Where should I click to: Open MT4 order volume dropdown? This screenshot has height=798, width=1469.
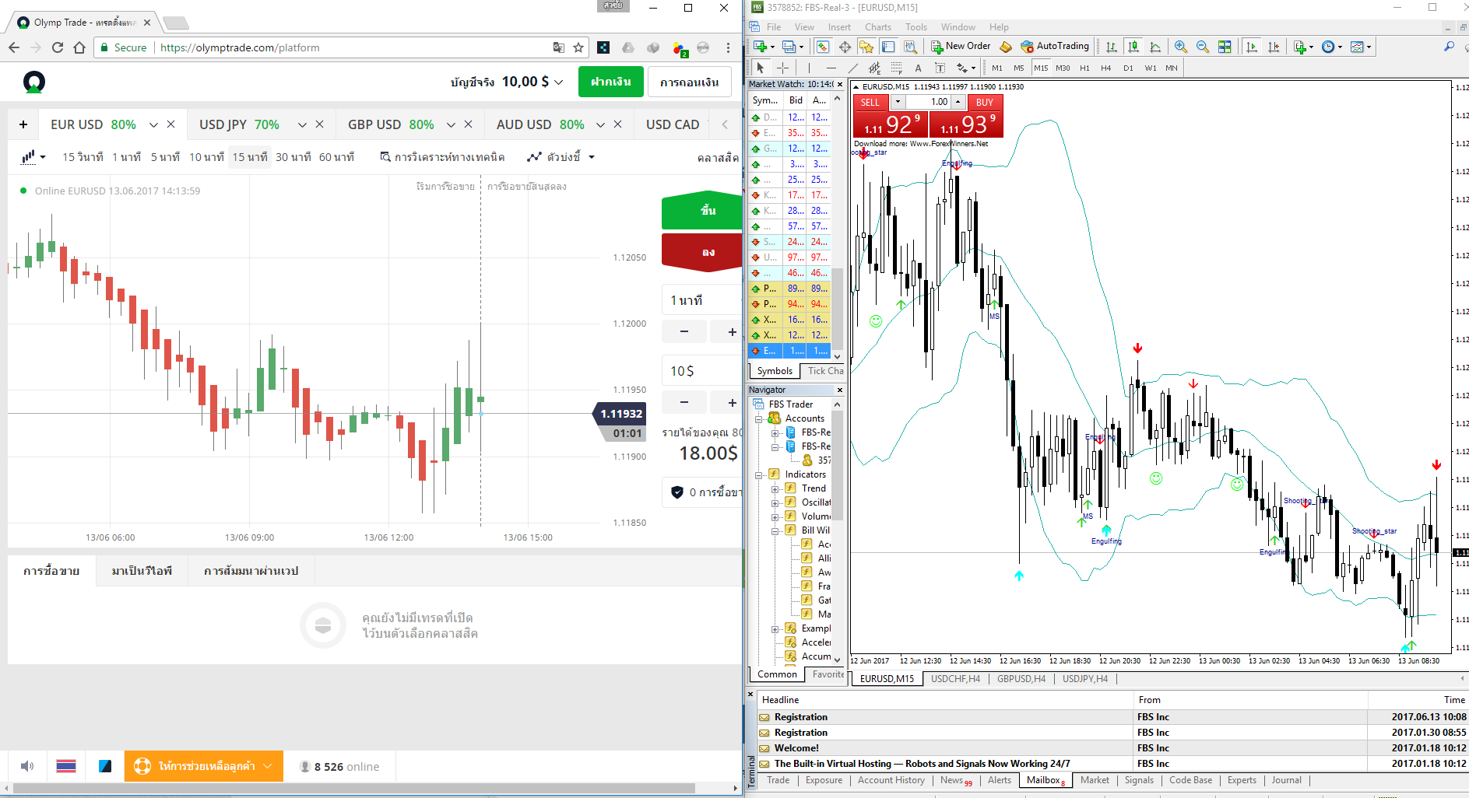(898, 102)
